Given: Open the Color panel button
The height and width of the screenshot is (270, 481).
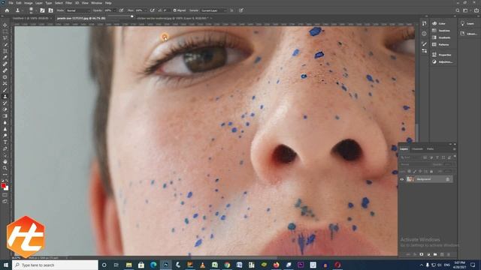Looking at the screenshot, I should tap(439, 23).
